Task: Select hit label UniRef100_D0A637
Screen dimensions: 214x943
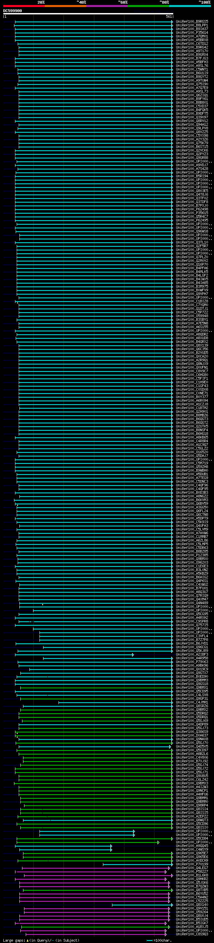Action: [192, 736]
